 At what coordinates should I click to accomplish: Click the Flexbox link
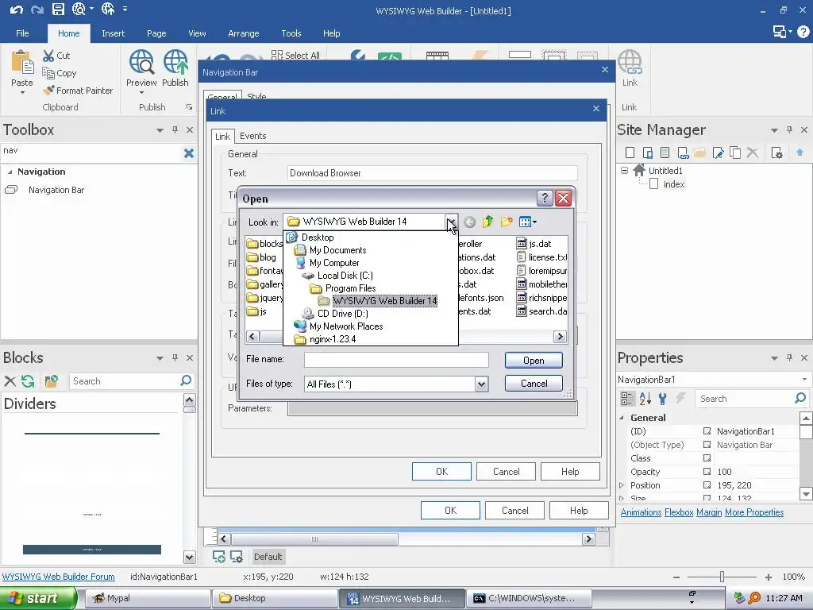tap(679, 512)
